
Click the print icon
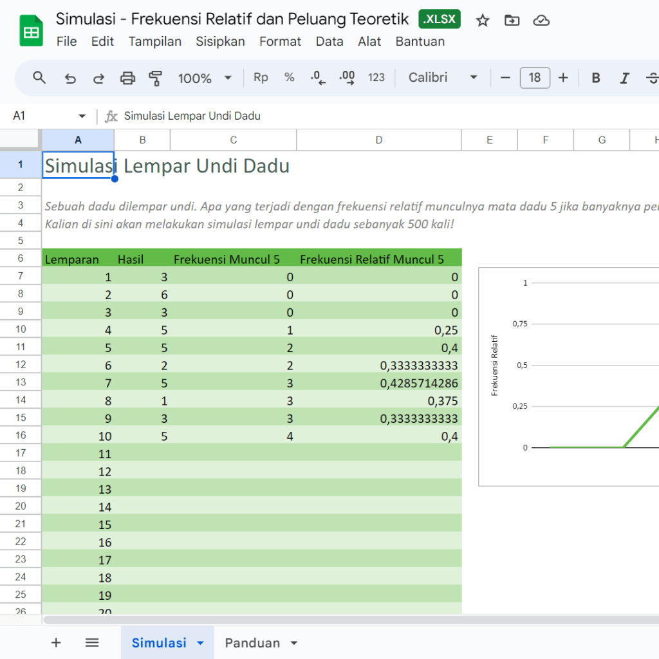click(x=127, y=79)
